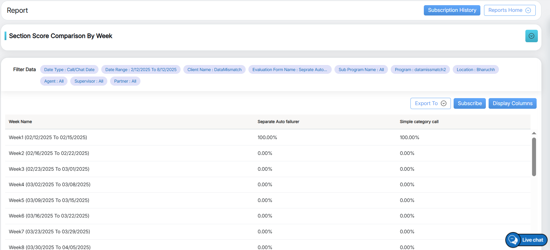The image size is (550, 250).
Task: Expand the Section Score Comparison teal chevron
Action: [x=531, y=36]
